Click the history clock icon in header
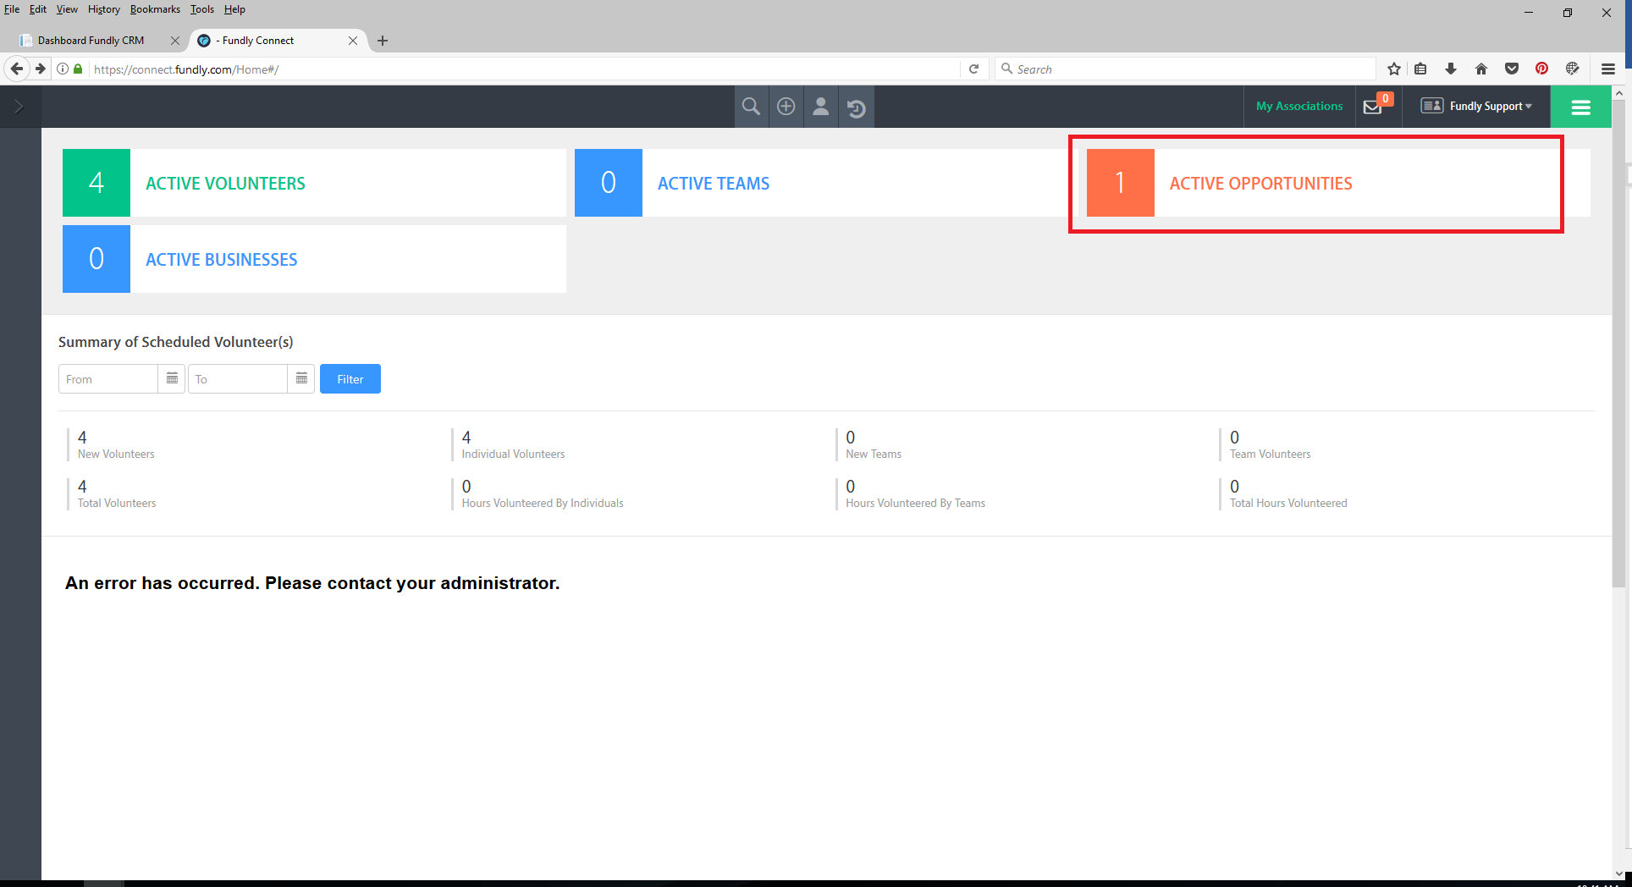Image resolution: width=1632 pixels, height=887 pixels. click(x=856, y=107)
